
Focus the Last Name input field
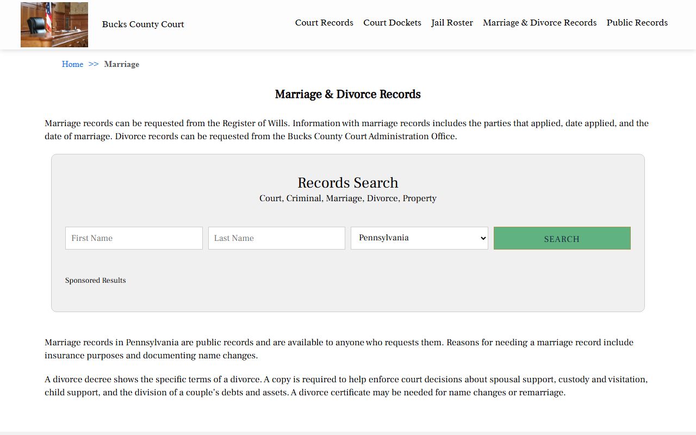[277, 238]
